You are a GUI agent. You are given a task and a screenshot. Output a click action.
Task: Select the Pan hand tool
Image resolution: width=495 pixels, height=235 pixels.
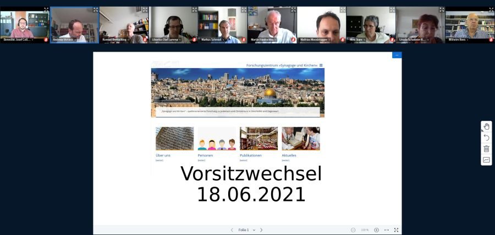(486, 127)
